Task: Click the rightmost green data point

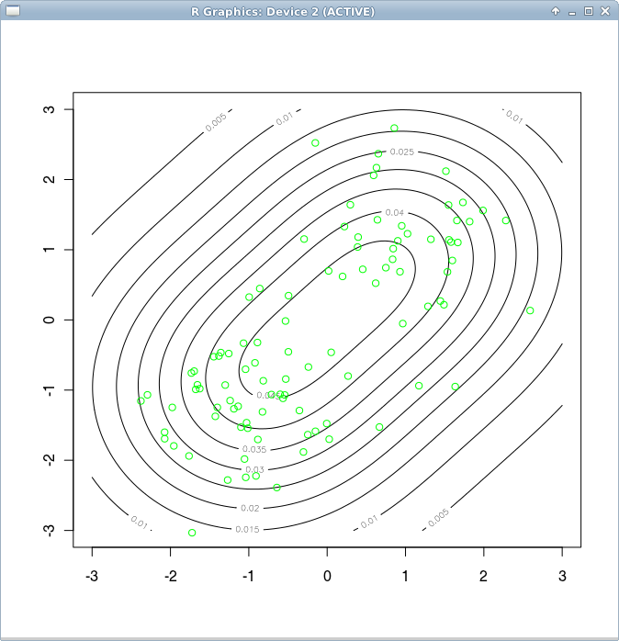Action: 530,310
